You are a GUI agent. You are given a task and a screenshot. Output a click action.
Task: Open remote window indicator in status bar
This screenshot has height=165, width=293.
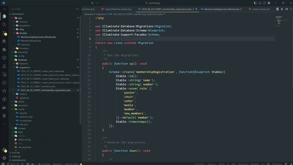click(x=3, y=164)
